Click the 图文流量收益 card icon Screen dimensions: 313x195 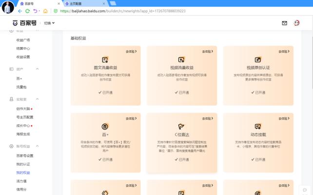tap(105, 59)
